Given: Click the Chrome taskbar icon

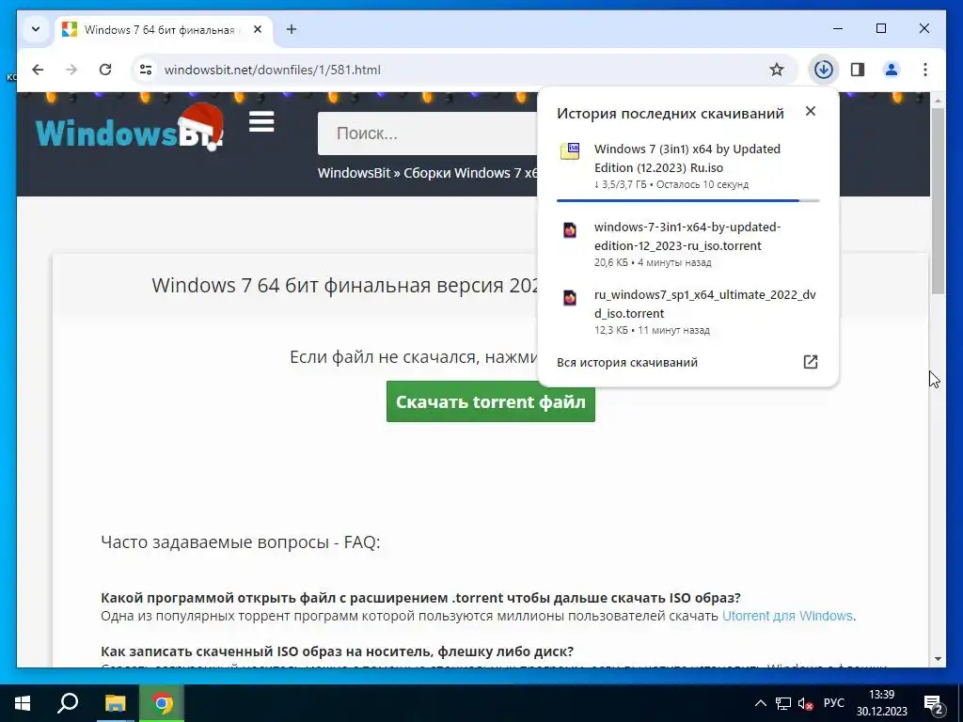Looking at the screenshot, I should click(162, 703).
